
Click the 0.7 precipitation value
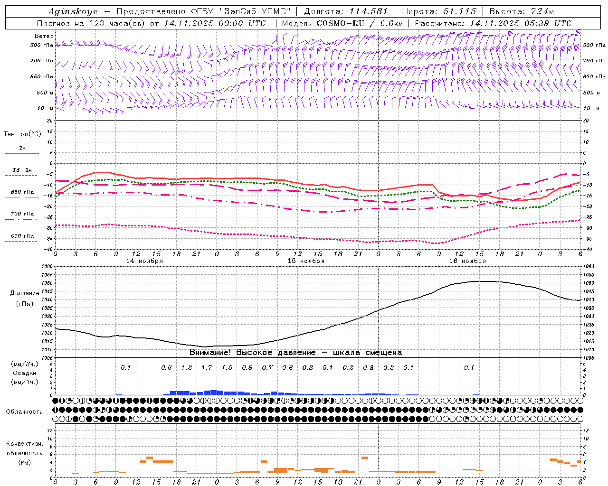click(x=267, y=367)
